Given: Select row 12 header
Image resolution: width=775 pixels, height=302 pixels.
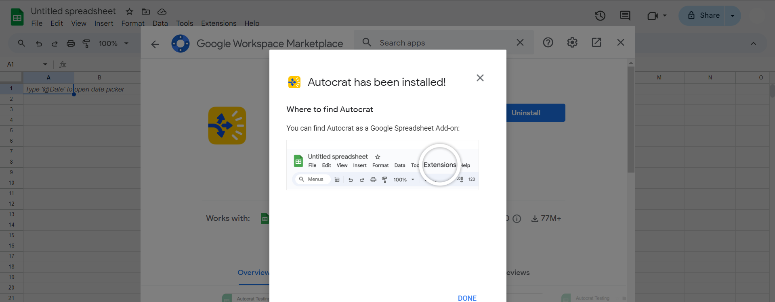Looking at the screenshot, I should coord(11,204).
